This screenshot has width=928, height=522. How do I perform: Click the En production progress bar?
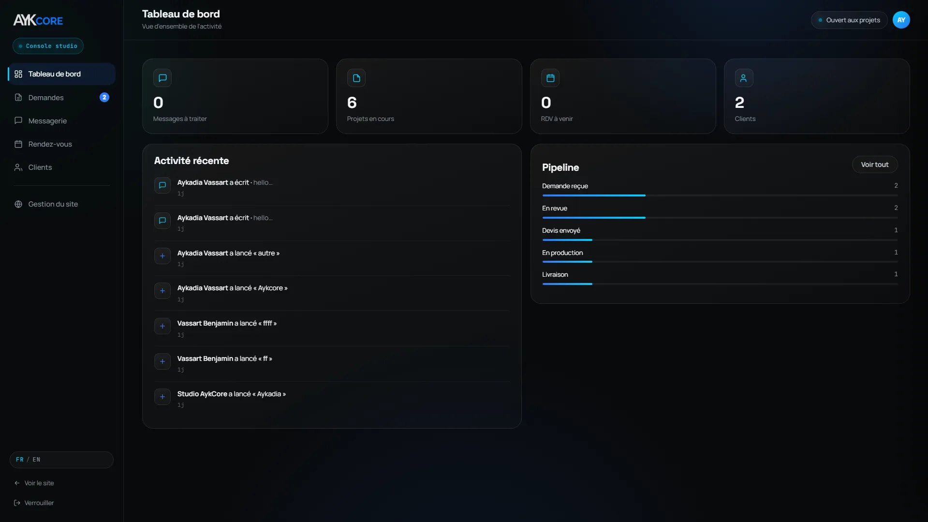tap(720, 262)
